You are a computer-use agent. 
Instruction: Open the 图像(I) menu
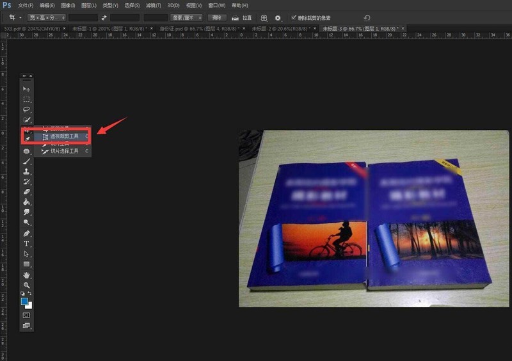tap(68, 5)
